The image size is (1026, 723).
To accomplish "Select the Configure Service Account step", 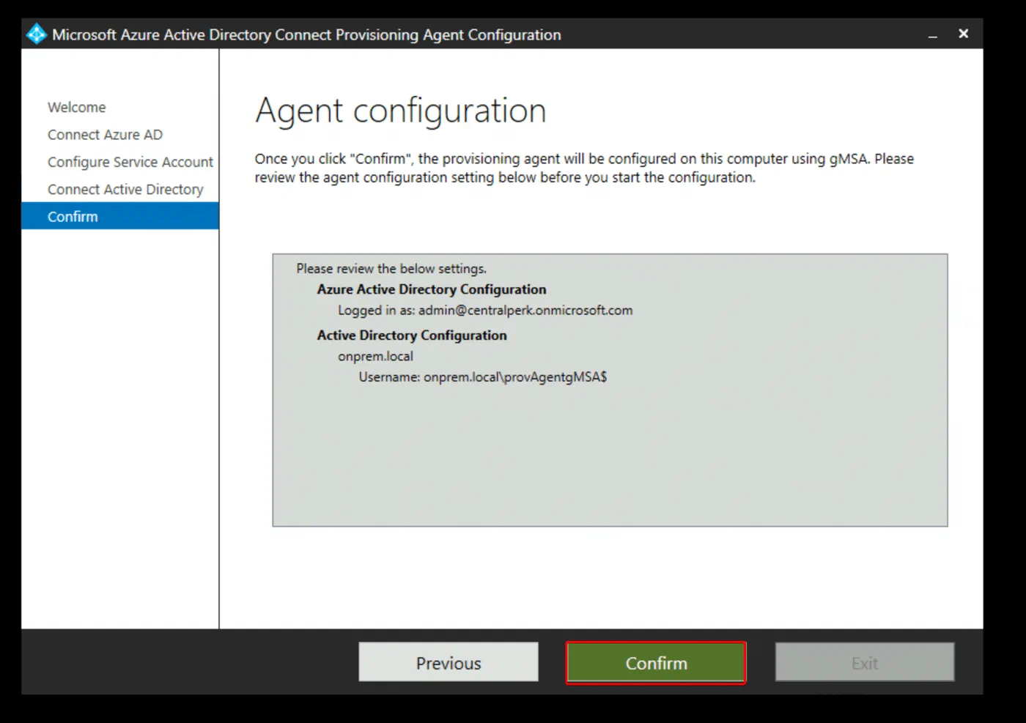I will coord(130,162).
